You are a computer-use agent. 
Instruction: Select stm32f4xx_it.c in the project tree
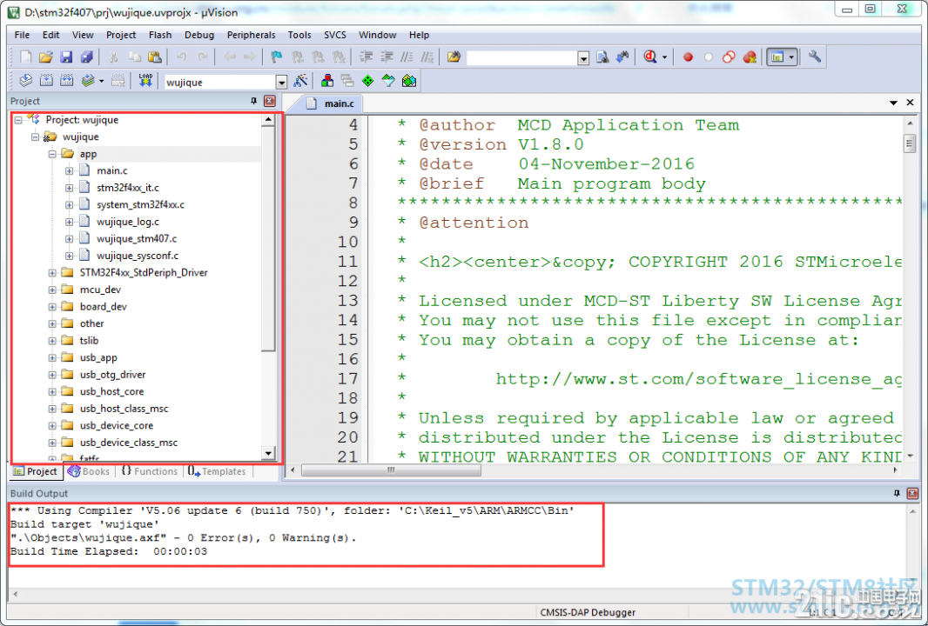[x=128, y=188]
